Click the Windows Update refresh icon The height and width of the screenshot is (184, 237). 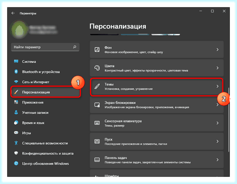point(16,163)
